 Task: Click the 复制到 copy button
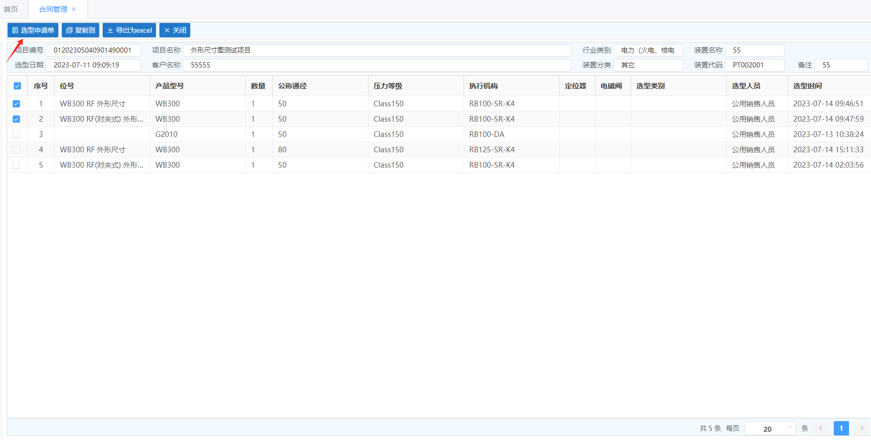click(80, 30)
